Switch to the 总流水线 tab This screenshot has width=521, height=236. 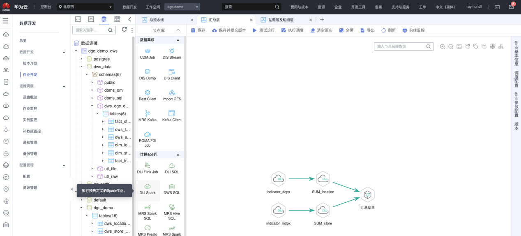pos(156,20)
